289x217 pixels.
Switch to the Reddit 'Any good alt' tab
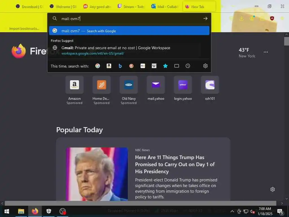(97, 6)
